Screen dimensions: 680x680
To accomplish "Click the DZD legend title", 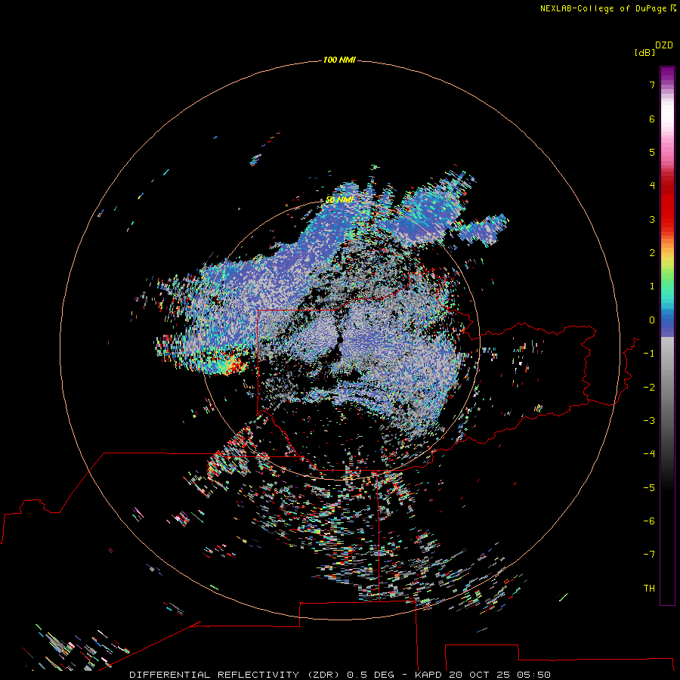I will (x=664, y=45).
